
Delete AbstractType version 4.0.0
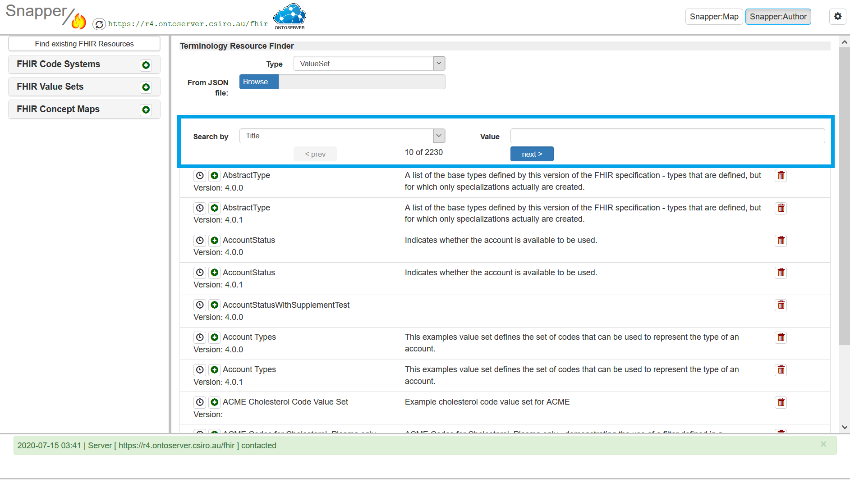[x=781, y=176]
